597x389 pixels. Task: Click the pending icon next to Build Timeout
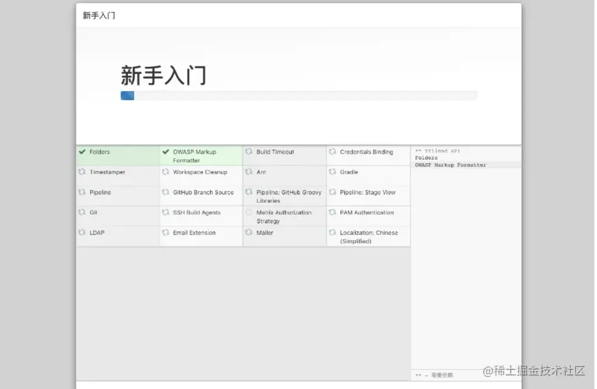[248, 151]
